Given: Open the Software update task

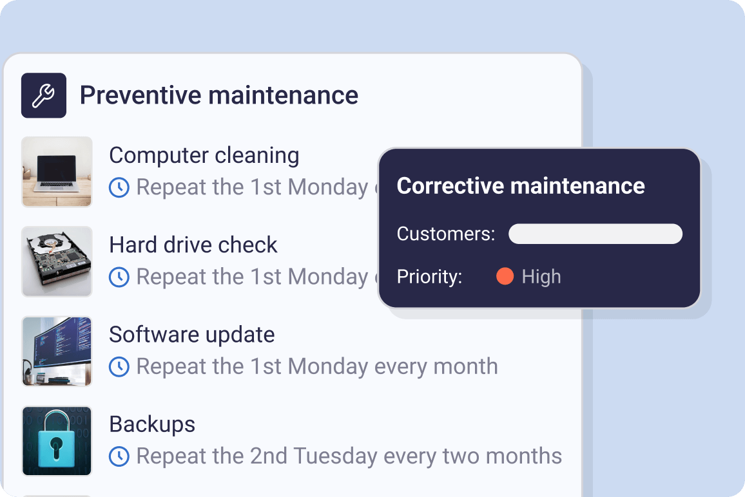Looking at the screenshot, I should (191, 334).
